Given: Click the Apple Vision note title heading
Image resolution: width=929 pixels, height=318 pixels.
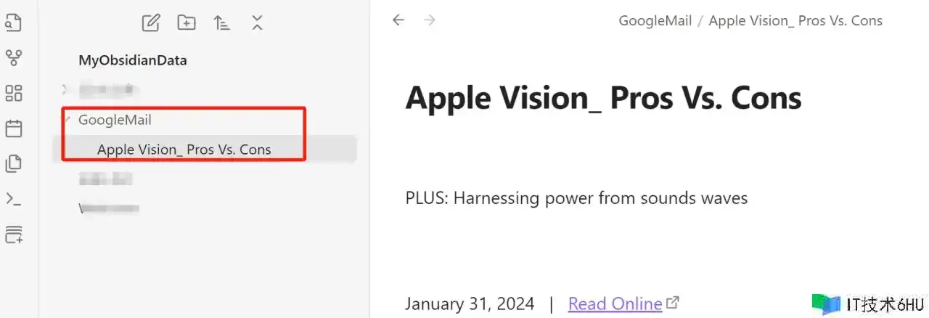Looking at the screenshot, I should 603,97.
